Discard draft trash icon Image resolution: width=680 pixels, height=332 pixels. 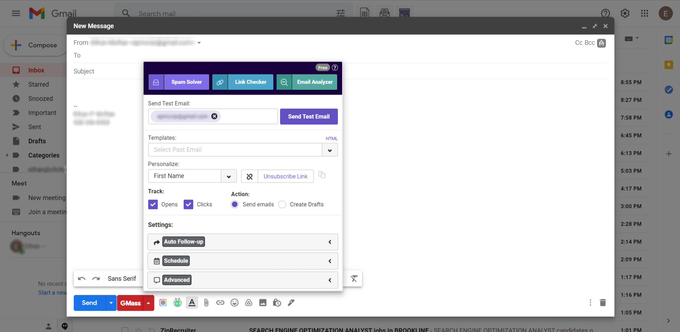603,303
